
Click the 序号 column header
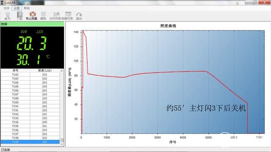pyautogui.click(x=15, y=71)
